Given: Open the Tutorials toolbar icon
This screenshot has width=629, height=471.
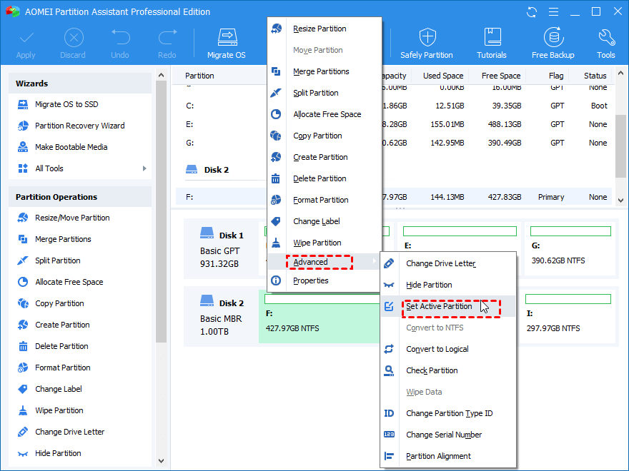Looking at the screenshot, I should click(x=492, y=43).
